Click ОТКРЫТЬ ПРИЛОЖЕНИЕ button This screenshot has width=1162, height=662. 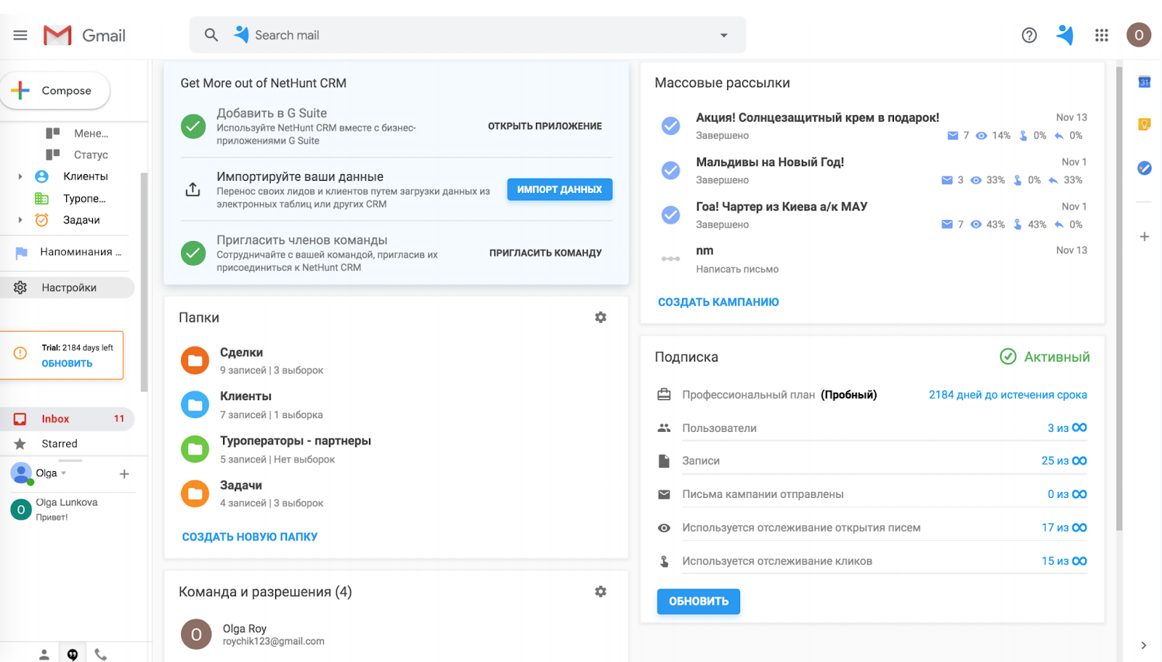[545, 126]
